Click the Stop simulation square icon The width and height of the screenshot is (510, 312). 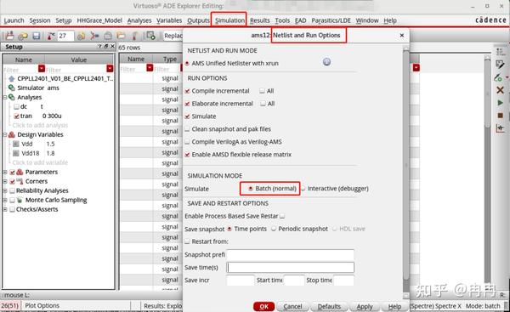(501, 116)
